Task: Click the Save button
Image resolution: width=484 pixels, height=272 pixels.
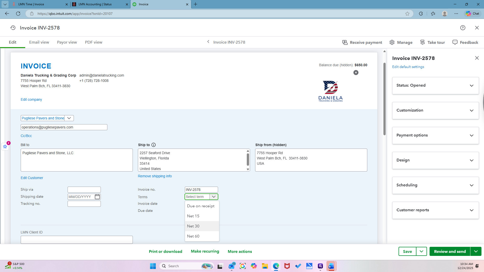Action: [x=407, y=251]
